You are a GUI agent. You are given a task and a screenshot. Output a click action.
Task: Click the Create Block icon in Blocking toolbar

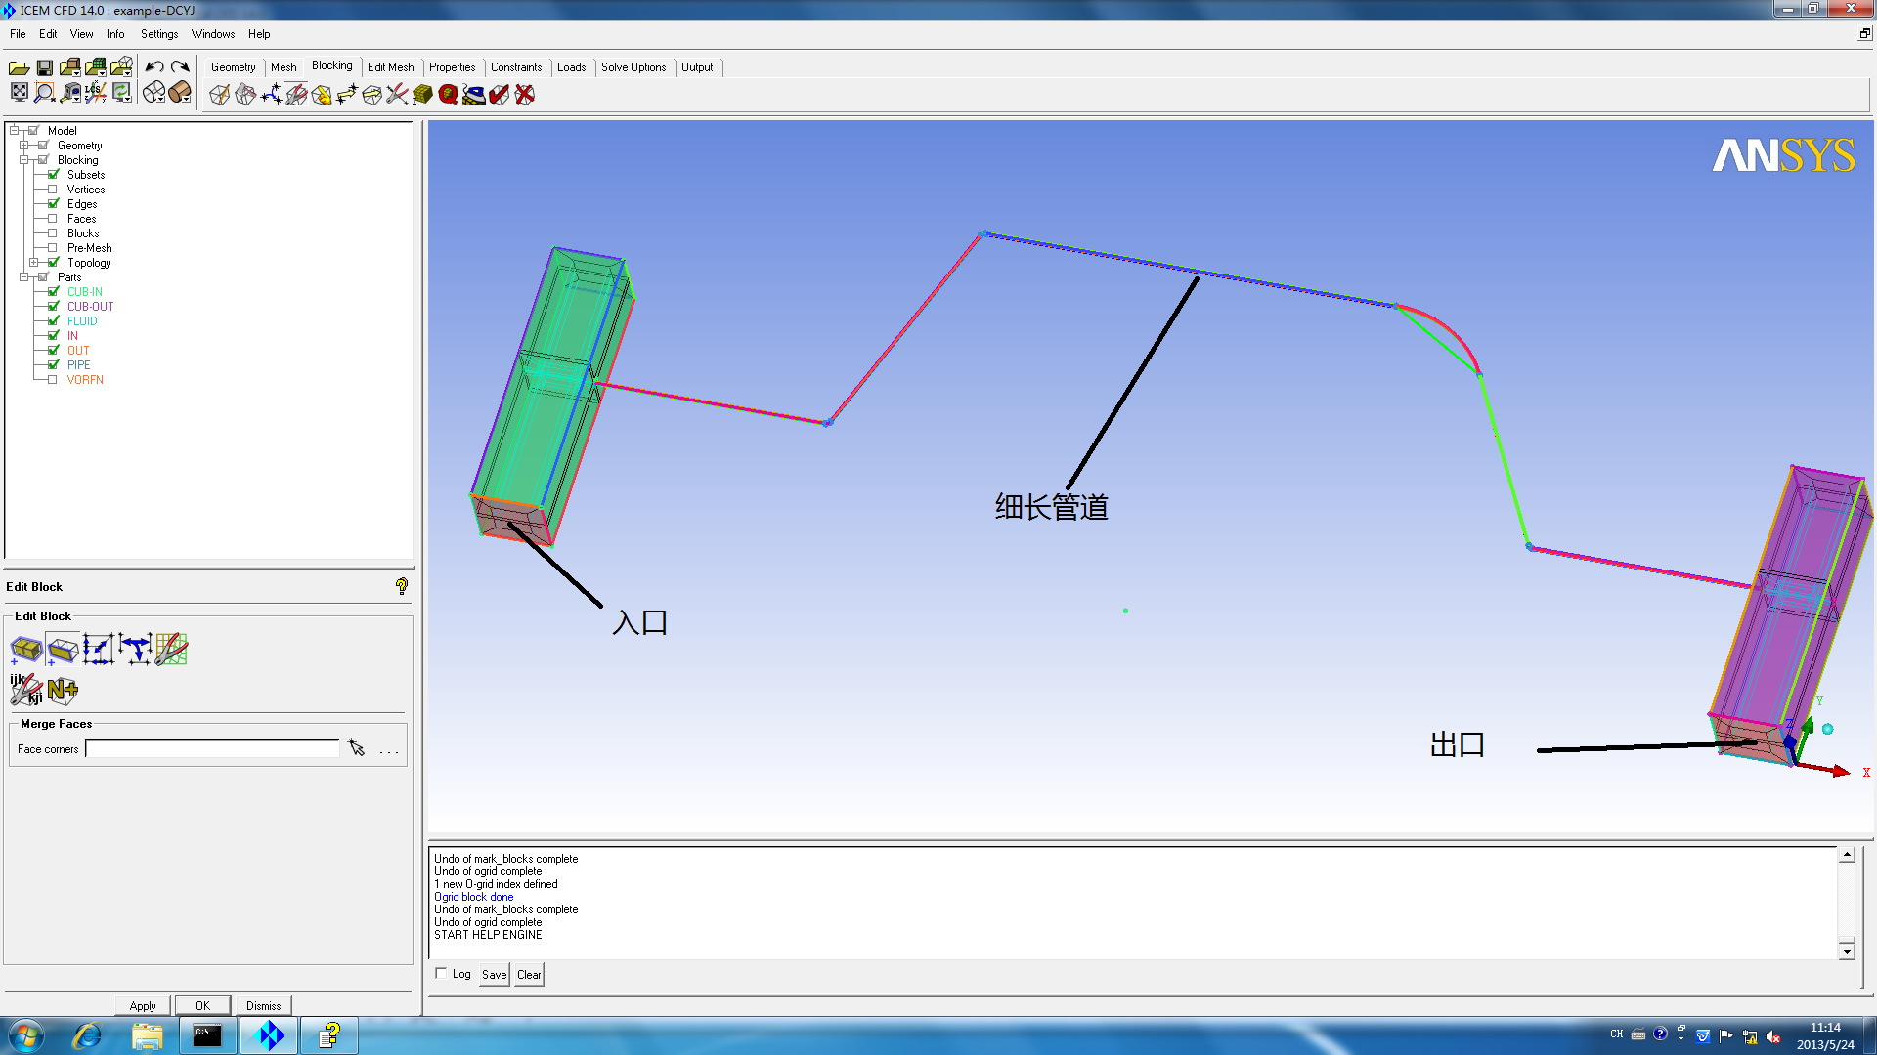pos(219,95)
